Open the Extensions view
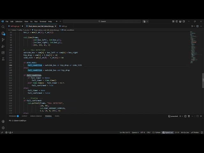Viewport: 204px width, 153px height. (x=3, y=53)
